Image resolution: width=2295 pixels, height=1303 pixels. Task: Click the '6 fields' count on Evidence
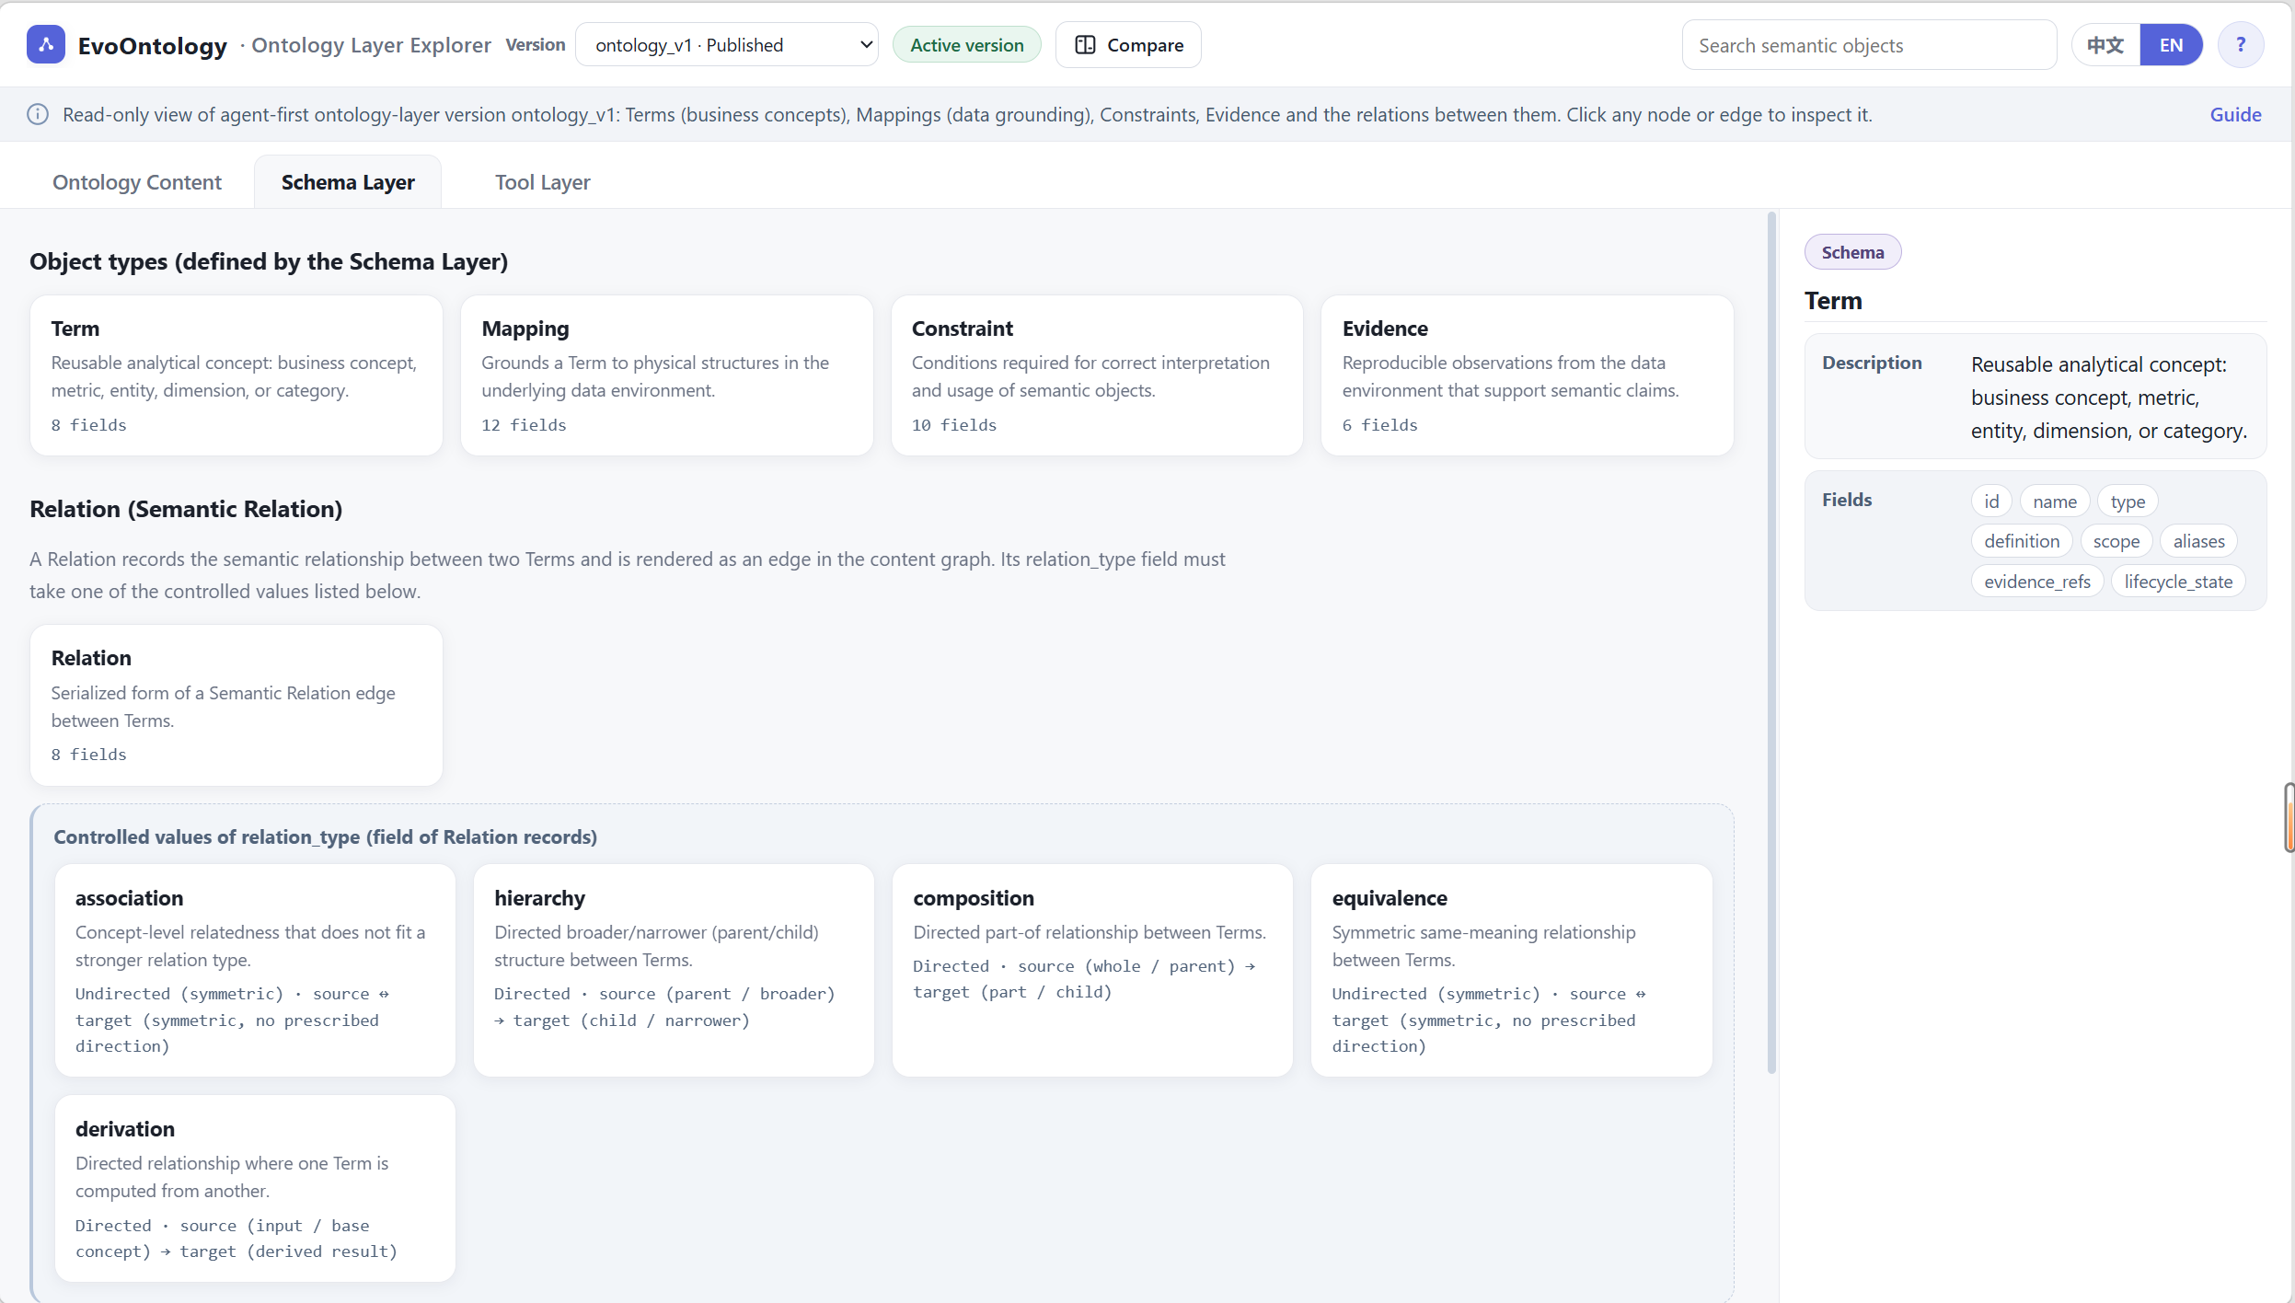(1379, 425)
